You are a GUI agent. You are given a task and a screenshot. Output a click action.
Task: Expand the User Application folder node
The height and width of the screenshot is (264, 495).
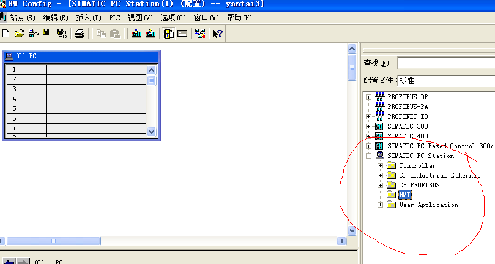pos(380,205)
